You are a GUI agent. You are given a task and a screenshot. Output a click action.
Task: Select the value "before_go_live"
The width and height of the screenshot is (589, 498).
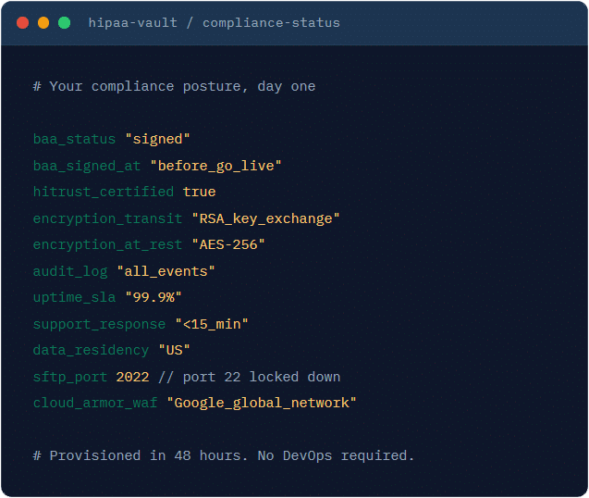(x=215, y=166)
